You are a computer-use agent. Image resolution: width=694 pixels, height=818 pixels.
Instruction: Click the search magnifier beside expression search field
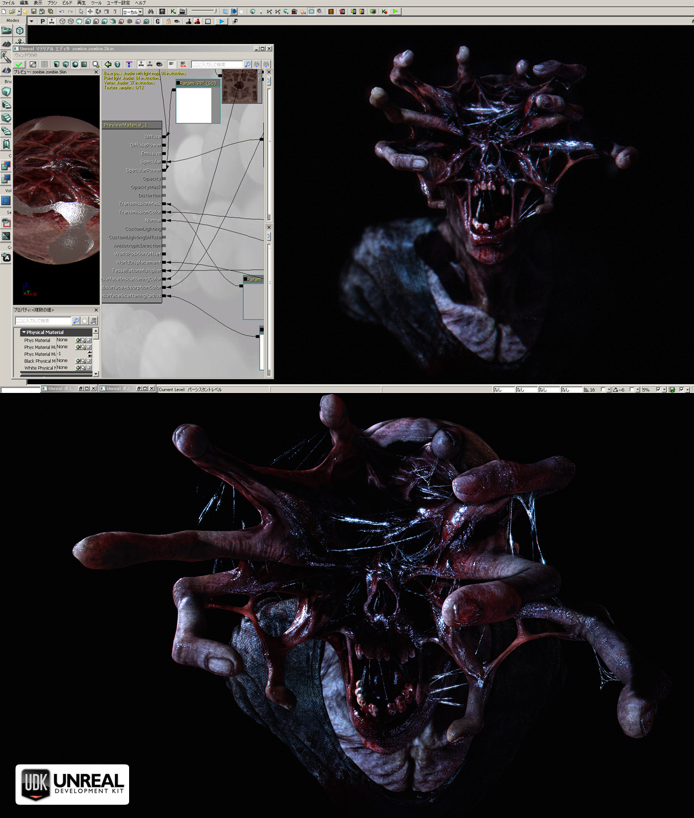coord(247,64)
